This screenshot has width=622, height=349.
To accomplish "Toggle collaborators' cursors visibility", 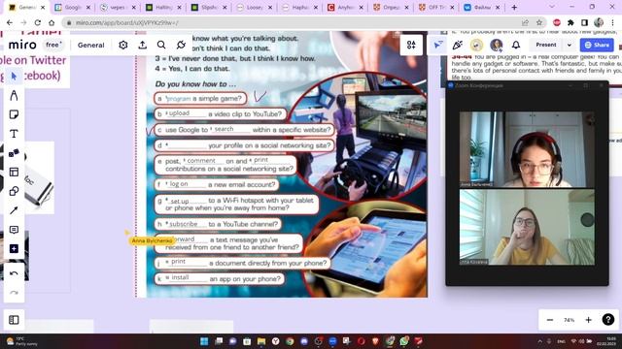I will tap(438, 46).
